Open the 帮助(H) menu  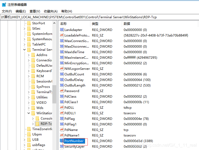click(x=67, y=11)
